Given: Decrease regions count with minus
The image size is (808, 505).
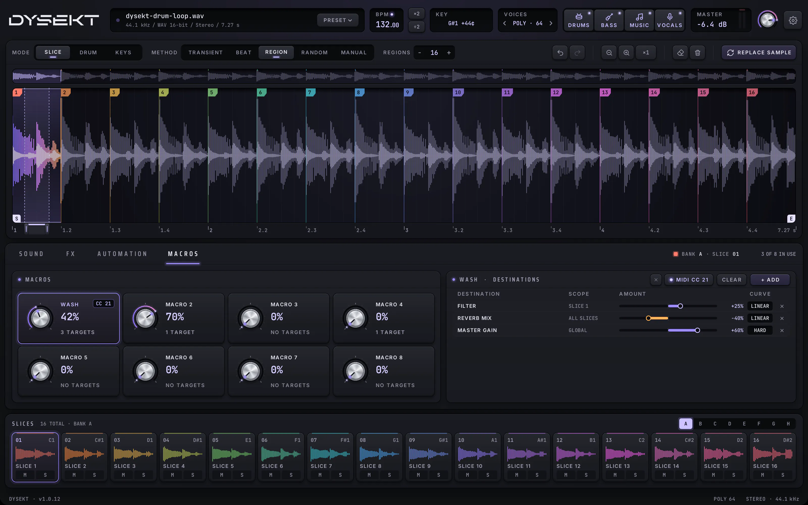Looking at the screenshot, I should 420,53.
